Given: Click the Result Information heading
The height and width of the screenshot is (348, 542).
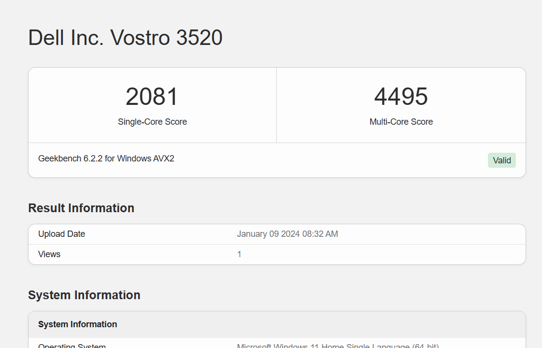Looking at the screenshot, I should tap(81, 208).
